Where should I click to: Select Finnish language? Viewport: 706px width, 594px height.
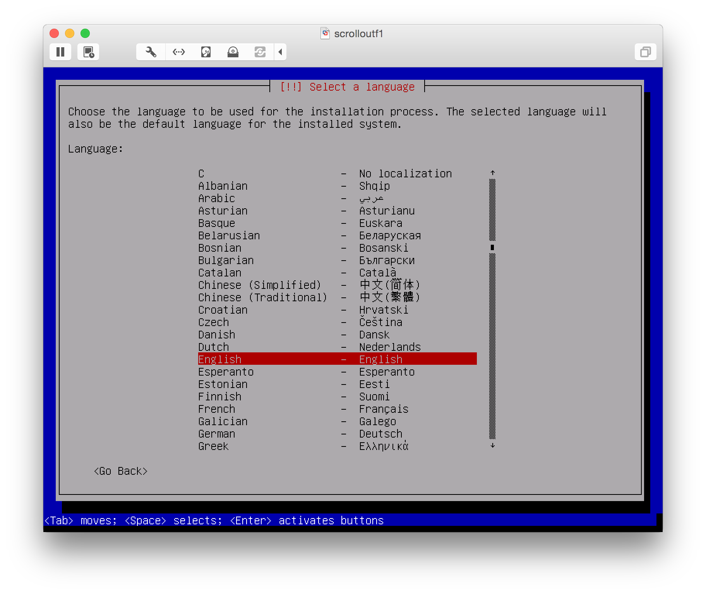337,397
